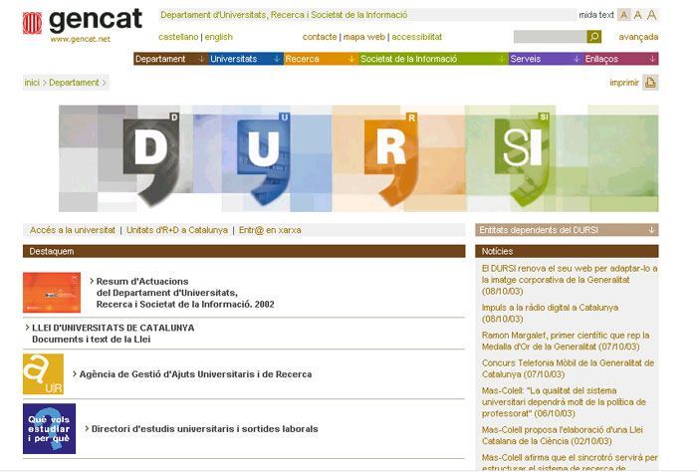The height and width of the screenshot is (472, 697).
Task: Click the D block in DURSI banner
Action: tap(151, 158)
